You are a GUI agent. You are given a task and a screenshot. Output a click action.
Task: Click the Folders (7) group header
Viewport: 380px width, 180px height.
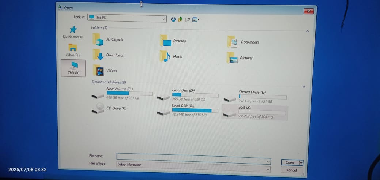click(x=99, y=27)
